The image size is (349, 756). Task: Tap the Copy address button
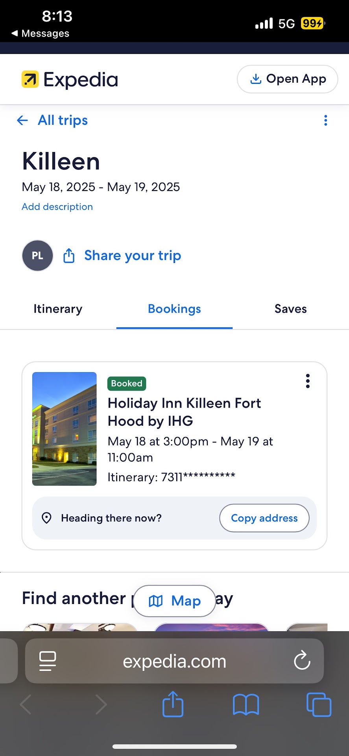click(x=264, y=518)
